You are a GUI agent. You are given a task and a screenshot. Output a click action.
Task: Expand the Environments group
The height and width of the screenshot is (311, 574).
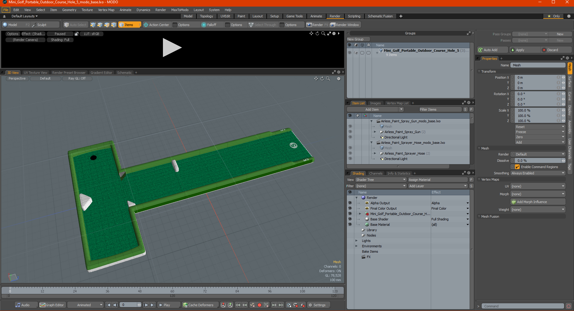[357, 246]
